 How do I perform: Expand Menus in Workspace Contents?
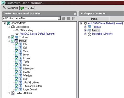[85, 30]
